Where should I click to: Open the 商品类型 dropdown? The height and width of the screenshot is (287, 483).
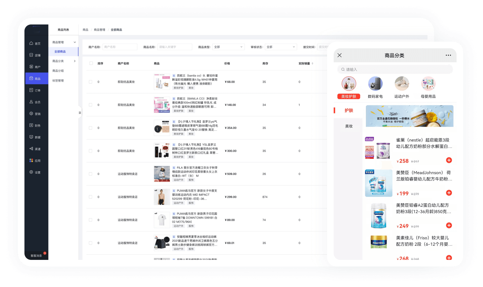[x=228, y=47]
